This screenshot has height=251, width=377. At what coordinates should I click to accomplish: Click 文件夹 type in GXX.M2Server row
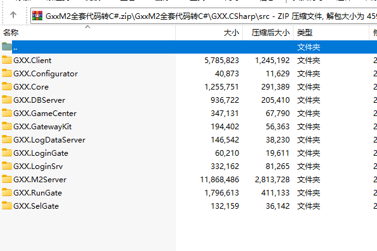click(x=309, y=180)
